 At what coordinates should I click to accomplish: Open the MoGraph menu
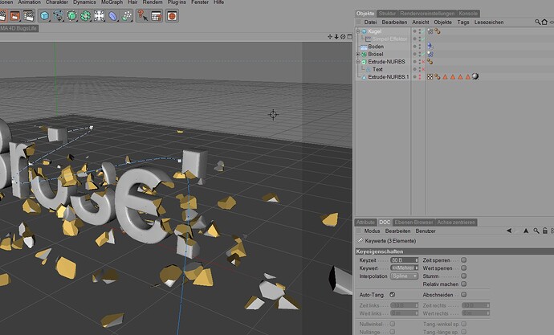point(112,2)
